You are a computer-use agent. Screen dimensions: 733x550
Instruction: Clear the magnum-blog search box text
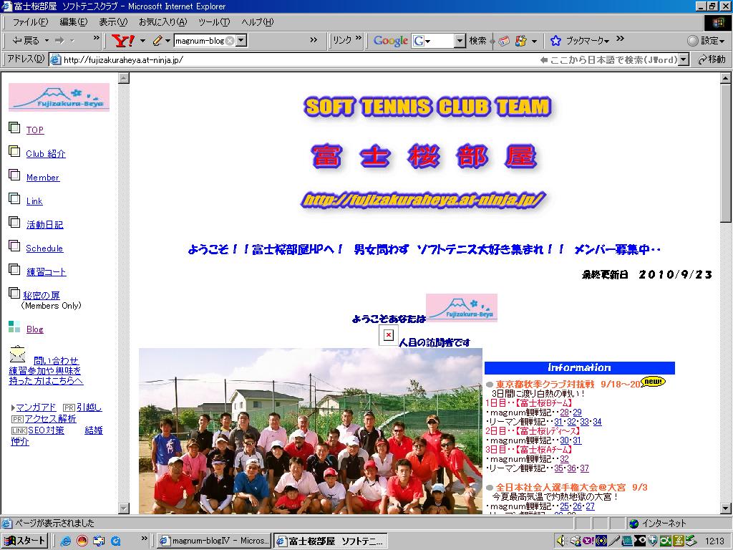(x=230, y=41)
